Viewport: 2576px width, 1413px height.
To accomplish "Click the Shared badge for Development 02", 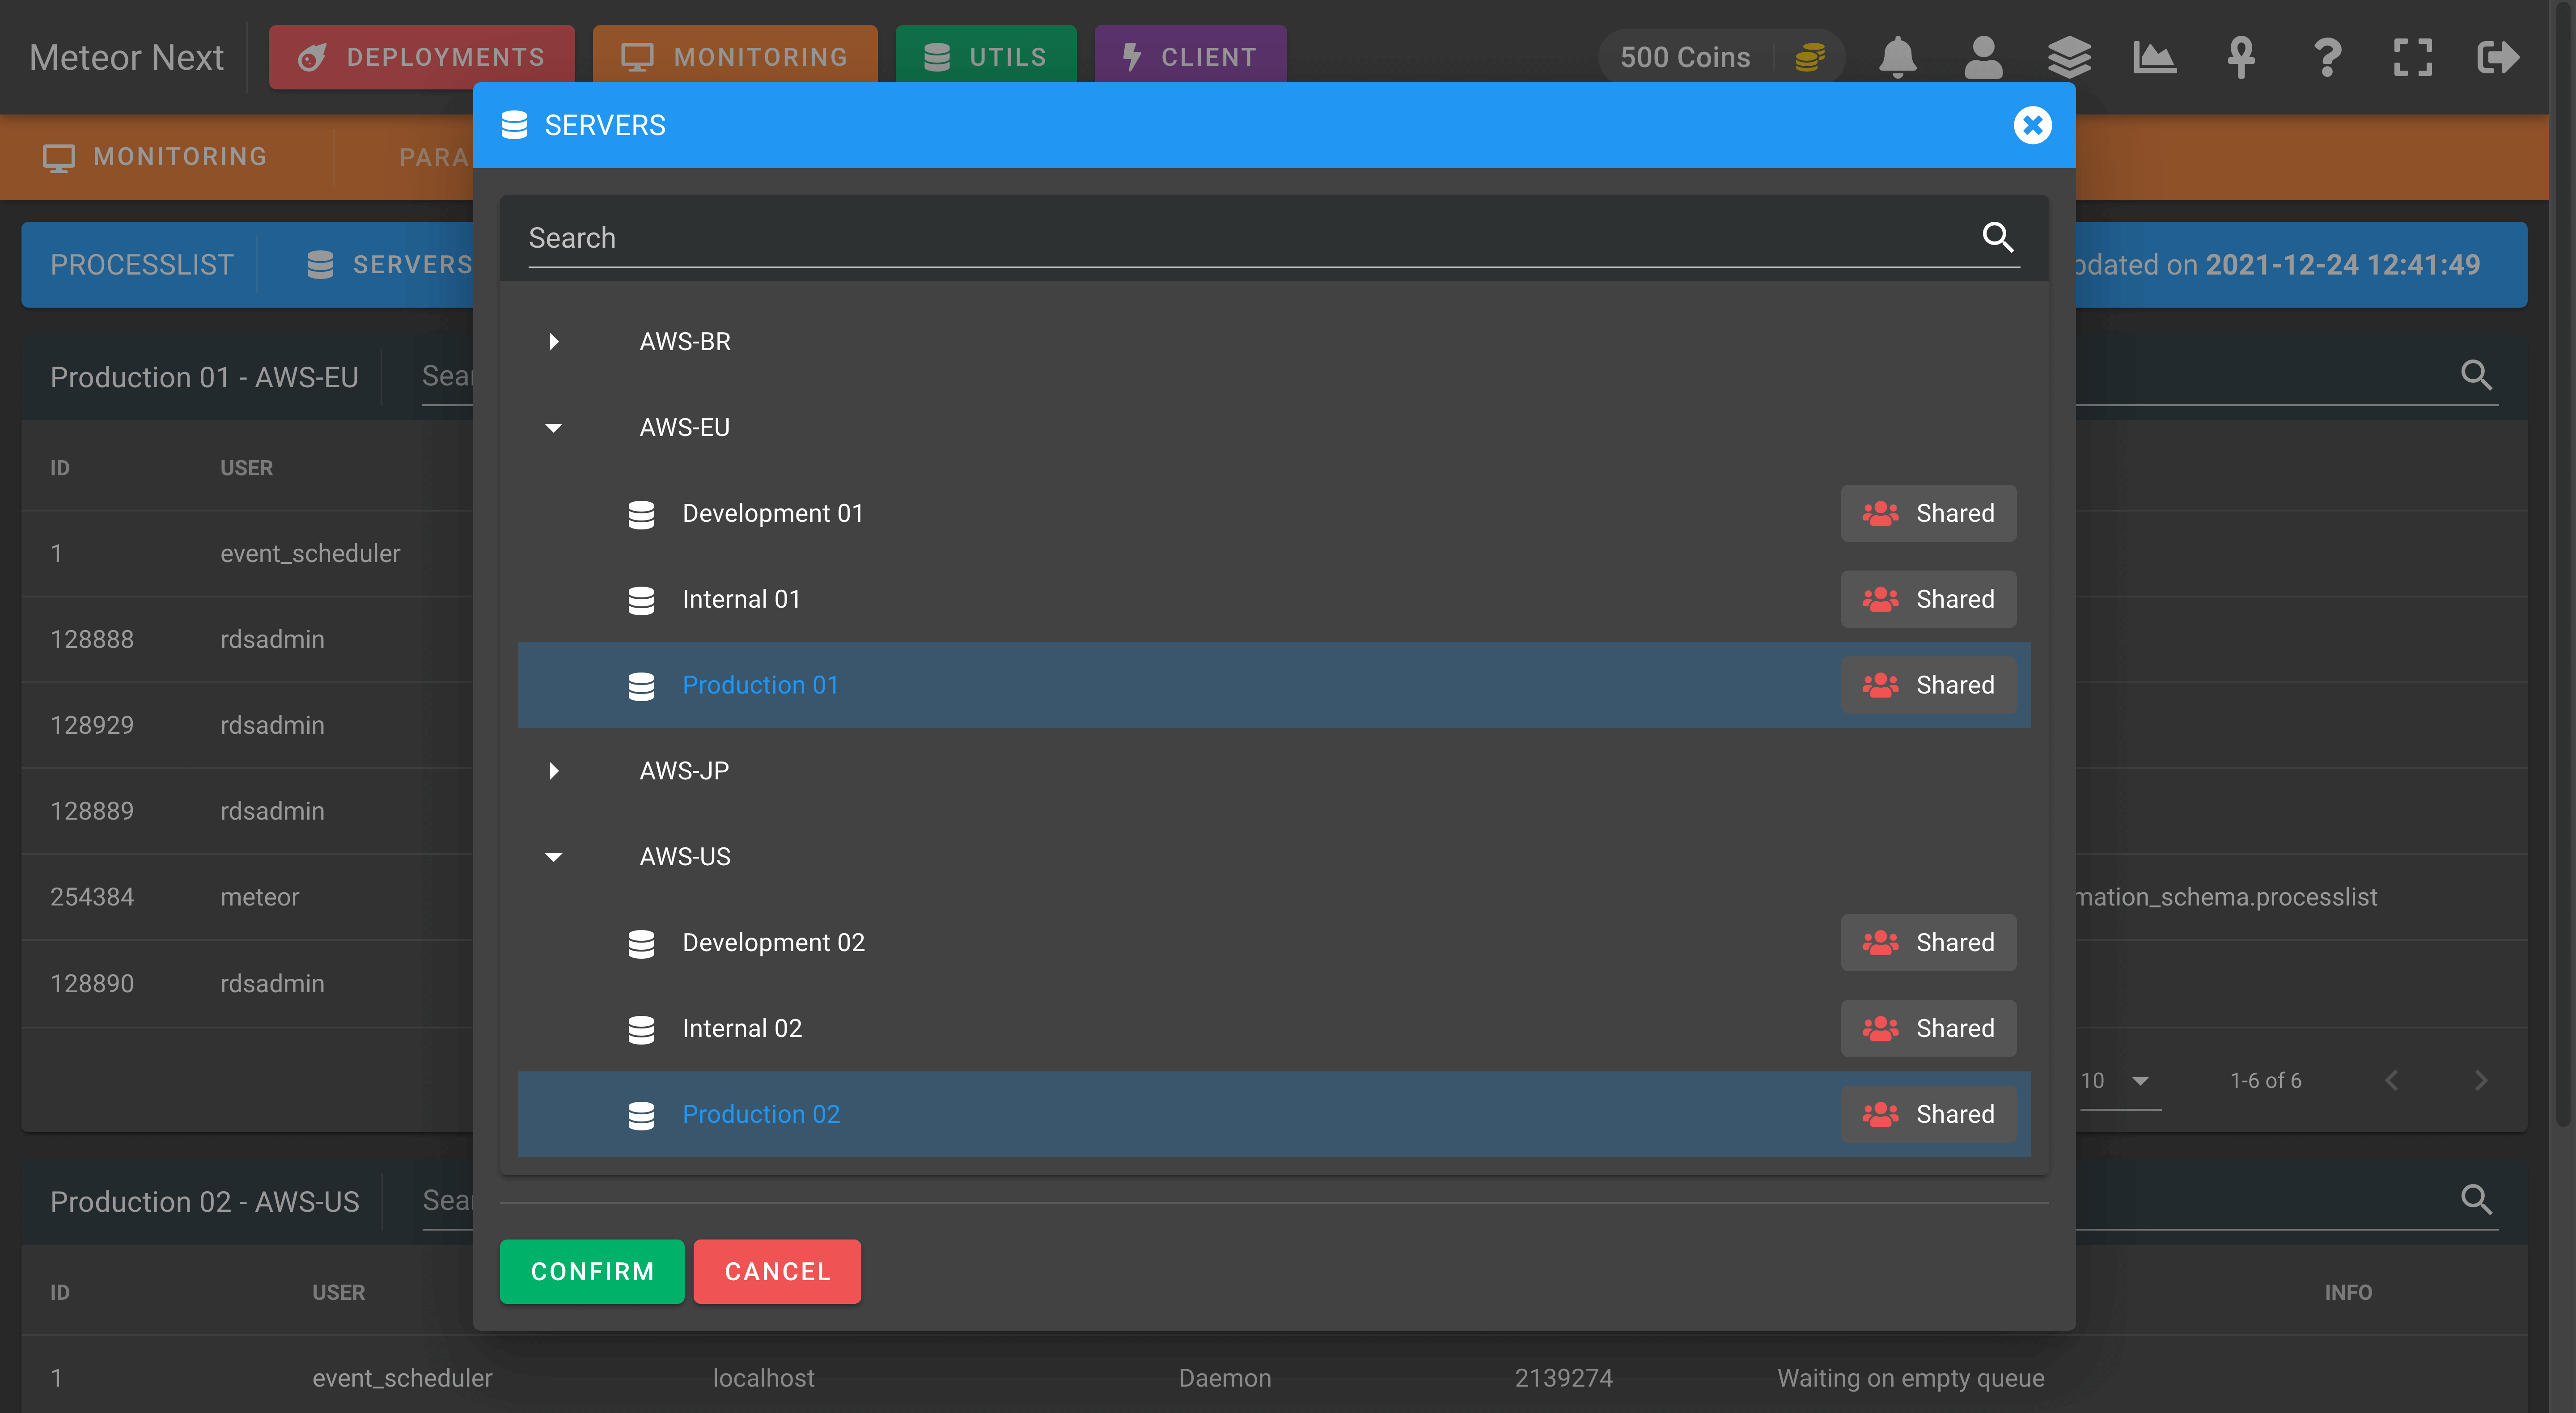I will tap(1928, 943).
